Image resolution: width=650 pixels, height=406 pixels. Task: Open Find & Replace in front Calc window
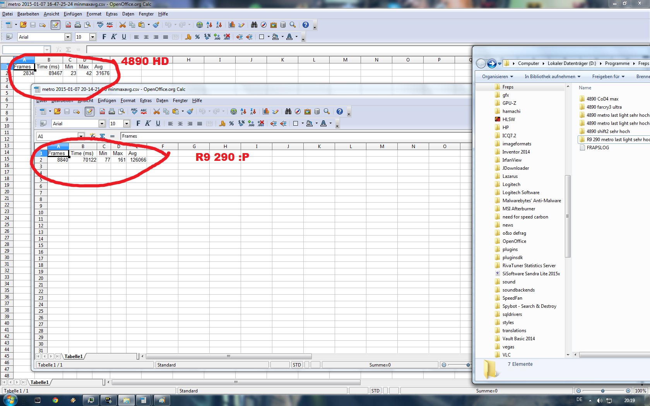click(x=288, y=111)
